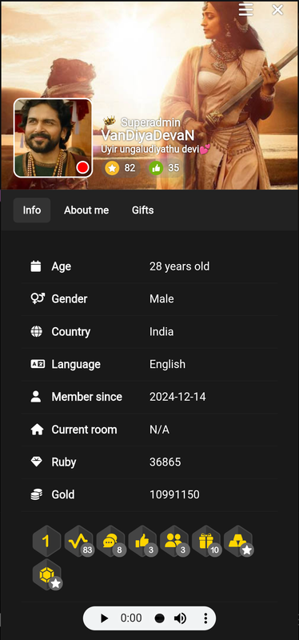299x640 pixels.
Task: Switch to the Info tab
Action: 32,210
